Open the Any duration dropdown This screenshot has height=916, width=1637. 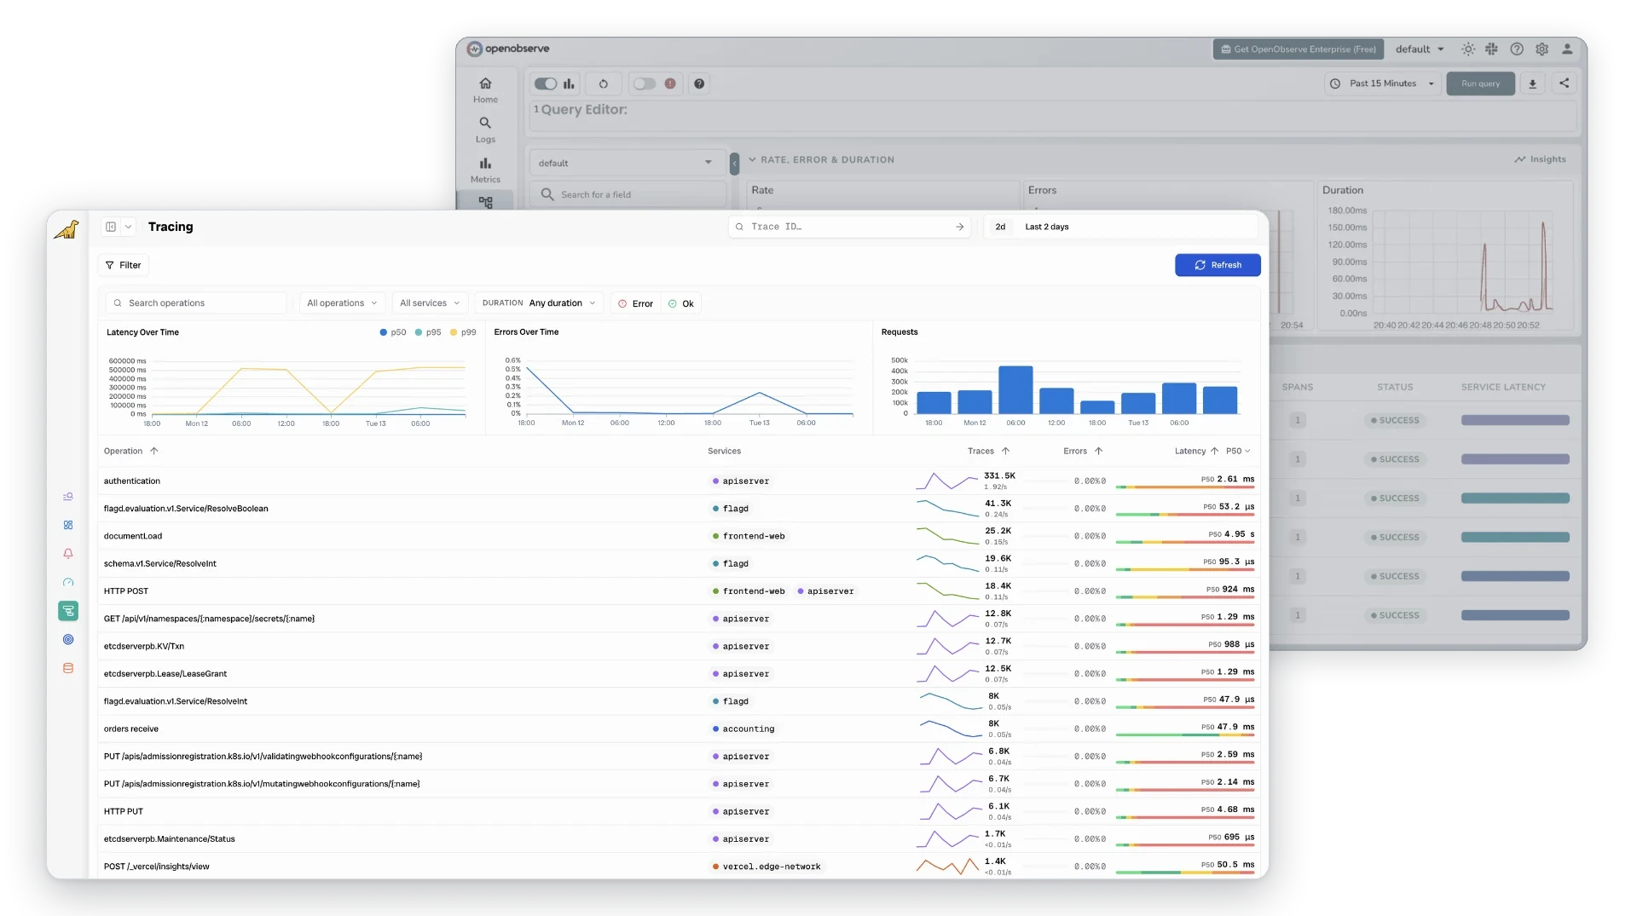(539, 303)
